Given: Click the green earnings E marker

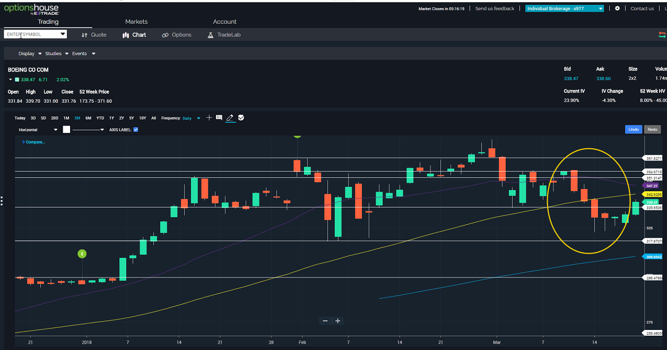Looking at the screenshot, I should (82, 254).
